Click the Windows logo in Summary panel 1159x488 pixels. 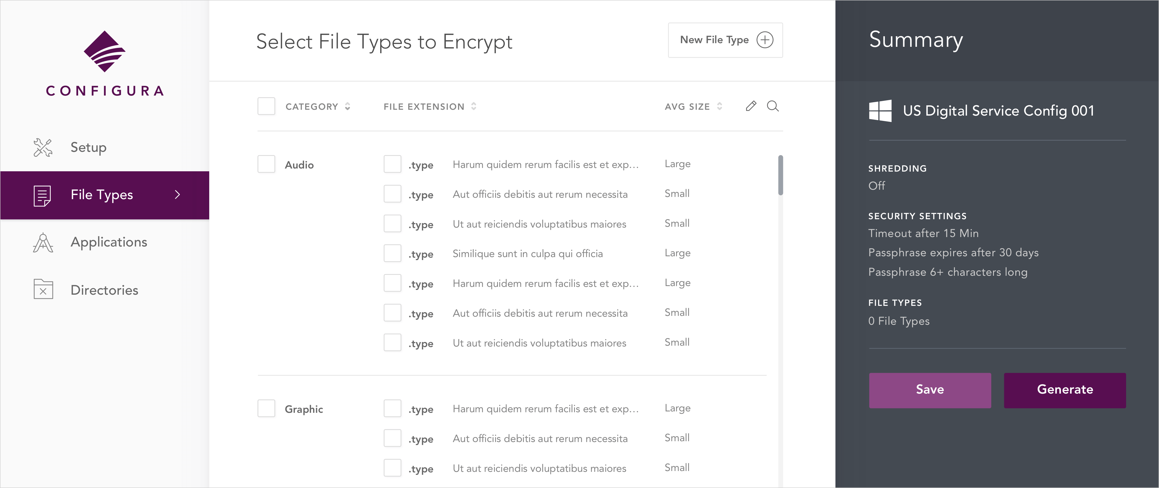880,111
